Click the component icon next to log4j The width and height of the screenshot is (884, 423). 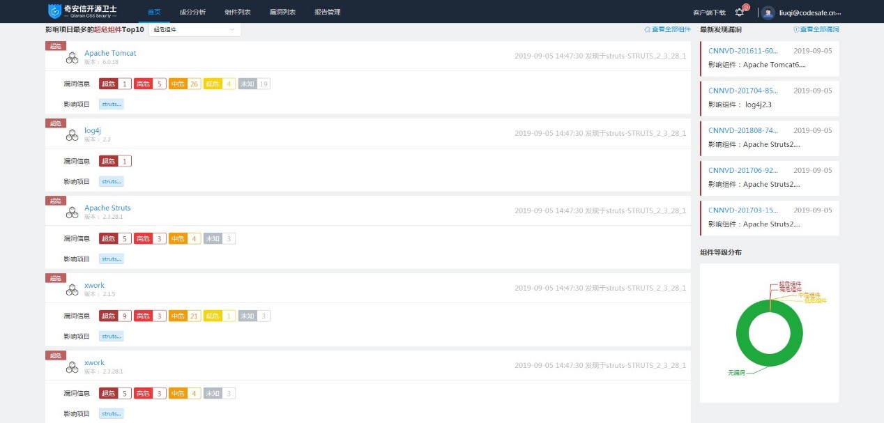(x=72, y=135)
